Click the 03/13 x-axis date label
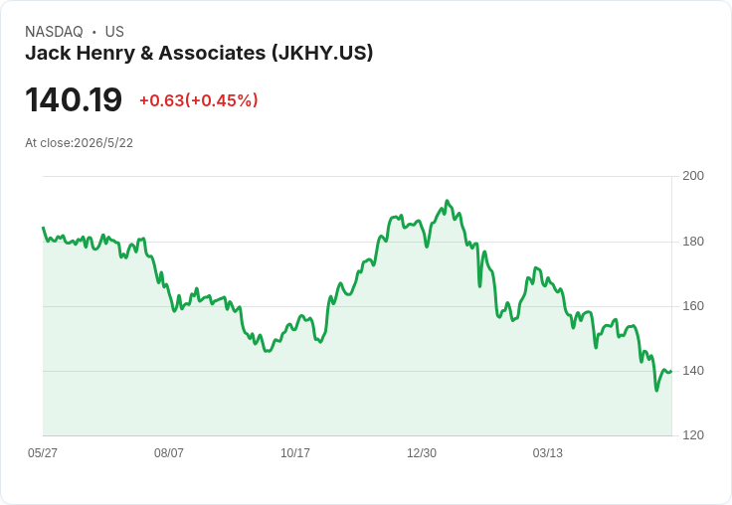This screenshot has height=505, width=732. [548, 452]
